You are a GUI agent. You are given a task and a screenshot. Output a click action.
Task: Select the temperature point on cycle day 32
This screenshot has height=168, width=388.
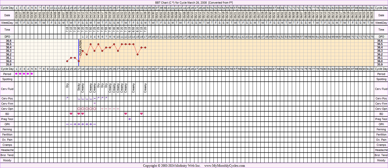click(137, 54)
